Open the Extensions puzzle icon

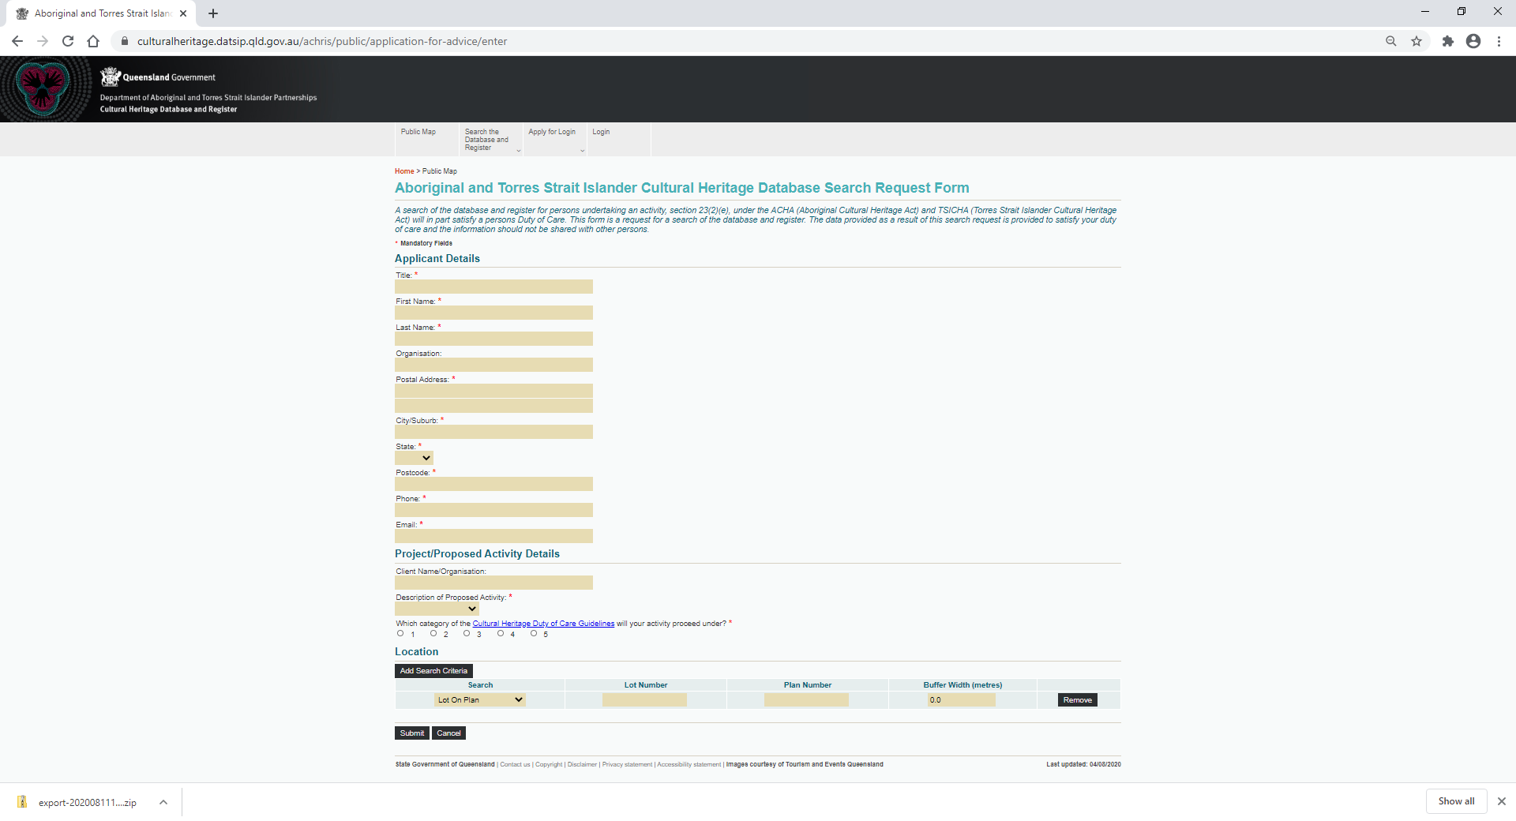pos(1448,41)
